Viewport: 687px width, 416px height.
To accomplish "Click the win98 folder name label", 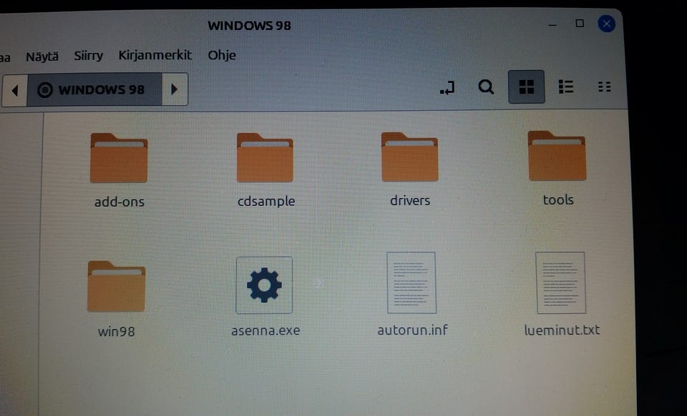I will (x=116, y=332).
